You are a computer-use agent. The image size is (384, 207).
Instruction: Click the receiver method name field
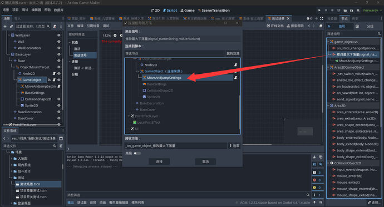pyautogui.click(x=176, y=146)
